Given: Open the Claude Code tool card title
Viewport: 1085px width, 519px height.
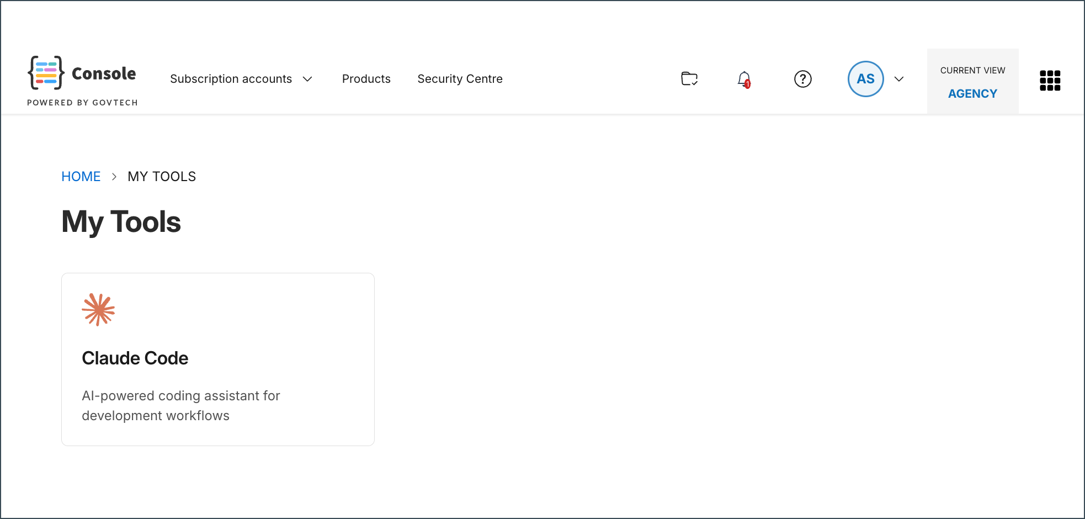Looking at the screenshot, I should coord(135,358).
